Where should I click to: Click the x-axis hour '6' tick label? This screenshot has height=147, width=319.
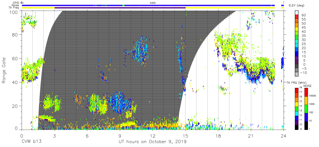[87, 136]
